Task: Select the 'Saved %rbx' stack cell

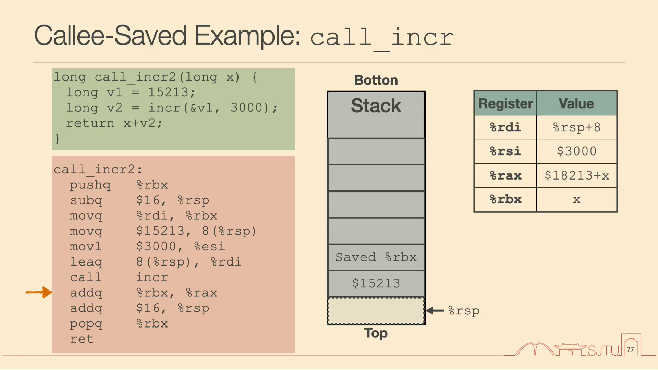Action: [376, 257]
